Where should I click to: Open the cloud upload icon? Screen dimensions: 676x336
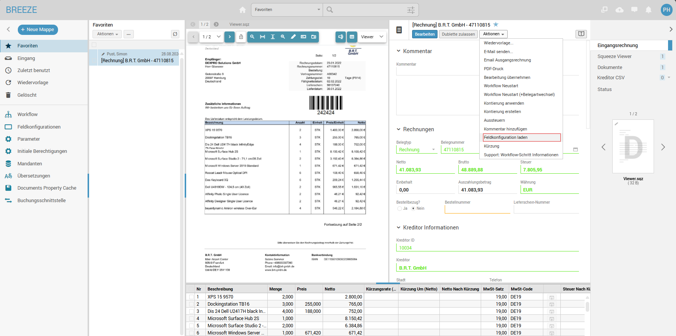(x=620, y=10)
